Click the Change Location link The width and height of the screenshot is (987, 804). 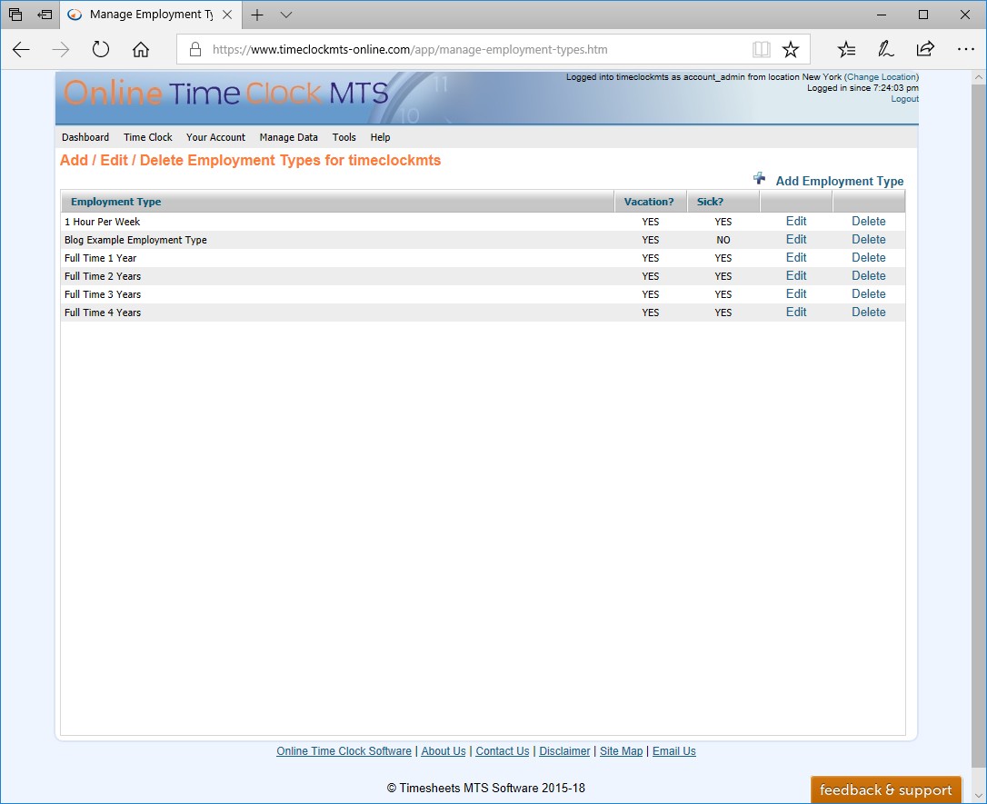tap(882, 76)
